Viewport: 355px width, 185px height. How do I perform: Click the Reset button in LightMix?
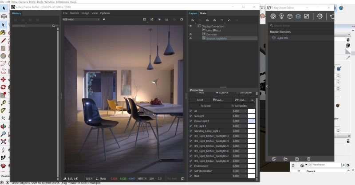pos(200,100)
